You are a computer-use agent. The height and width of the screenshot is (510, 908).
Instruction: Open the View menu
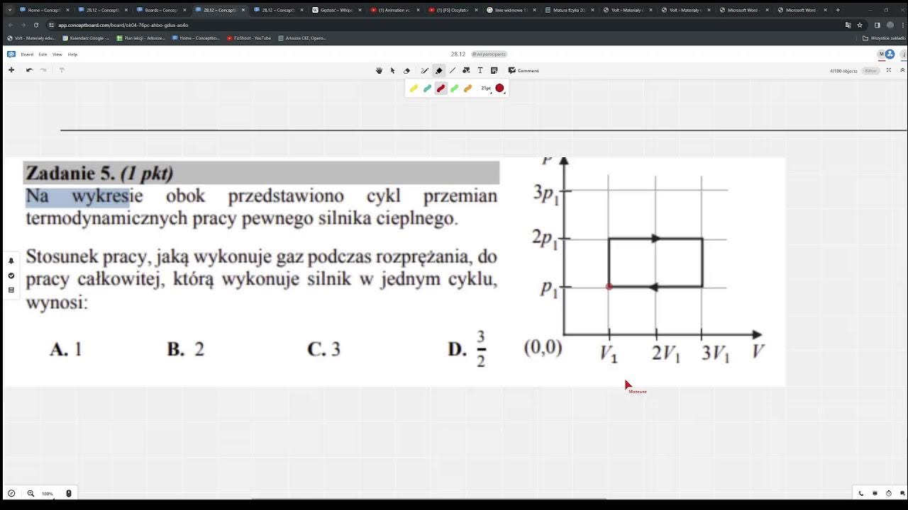(57, 55)
